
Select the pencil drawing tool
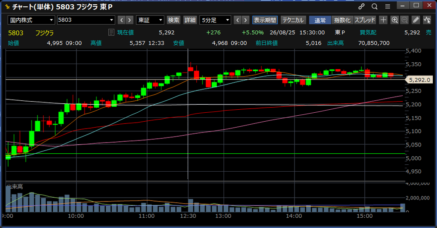pyautogui.click(x=416, y=20)
